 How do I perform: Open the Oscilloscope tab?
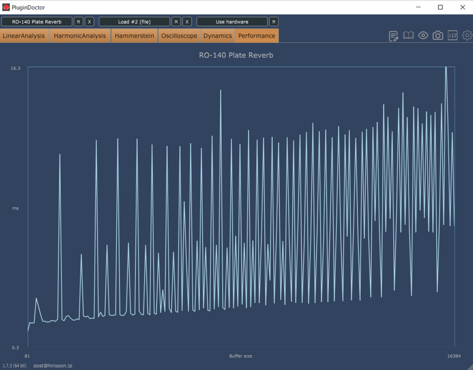179,36
